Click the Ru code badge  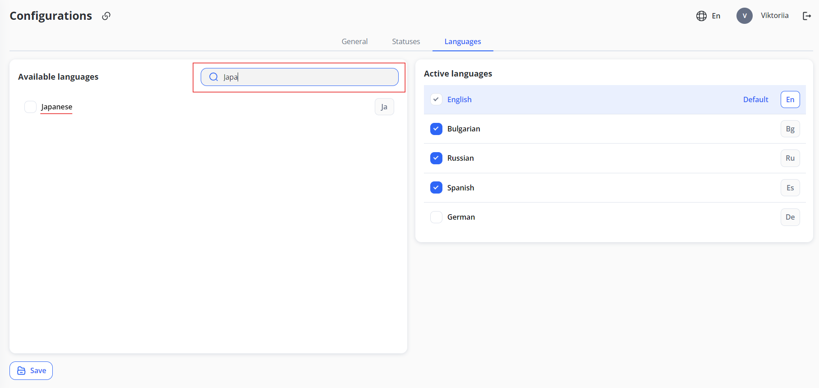[x=790, y=158]
